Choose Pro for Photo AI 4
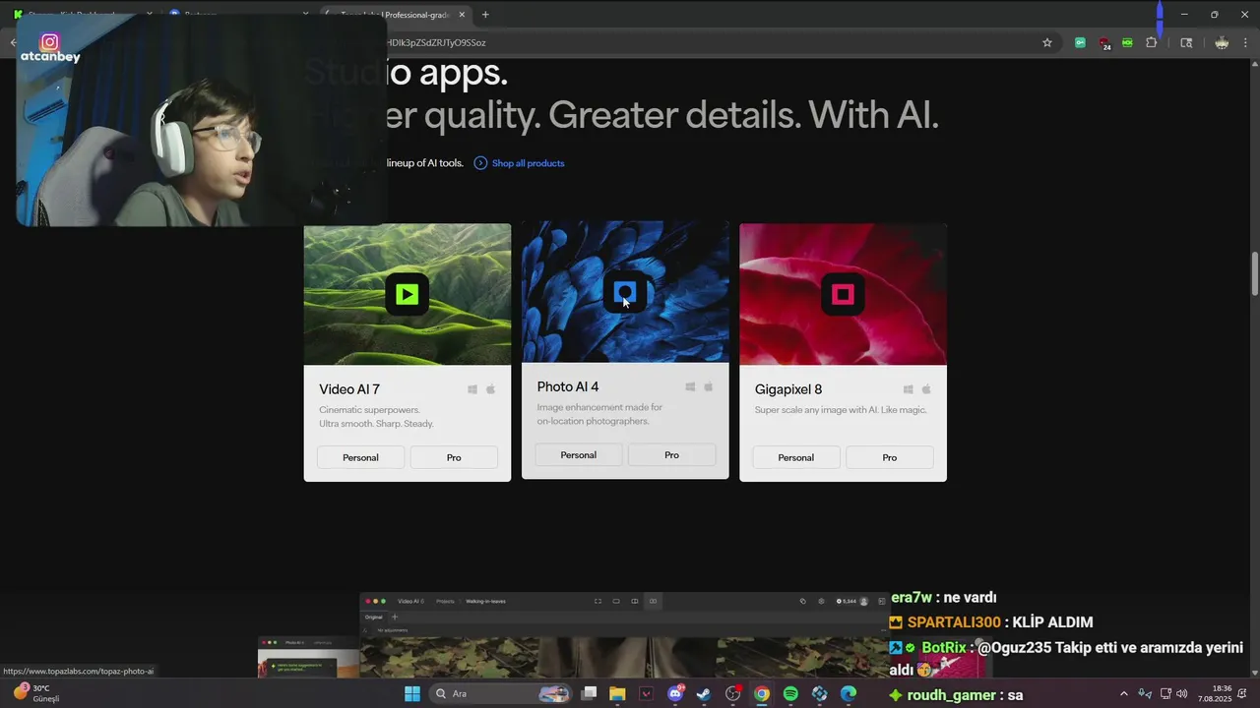This screenshot has width=1260, height=708. [x=671, y=454]
